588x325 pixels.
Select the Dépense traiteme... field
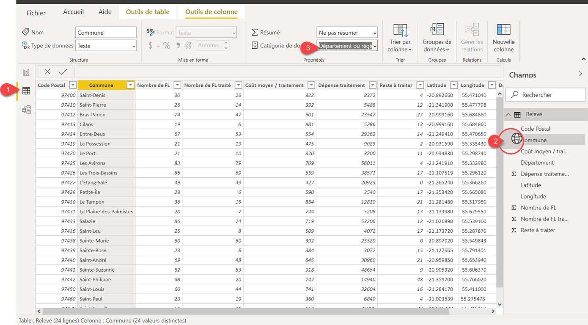(x=544, y=174)
